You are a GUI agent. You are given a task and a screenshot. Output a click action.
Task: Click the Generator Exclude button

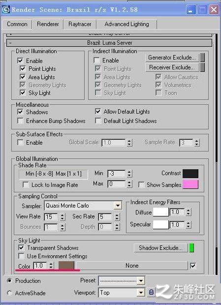coord(172,58)
